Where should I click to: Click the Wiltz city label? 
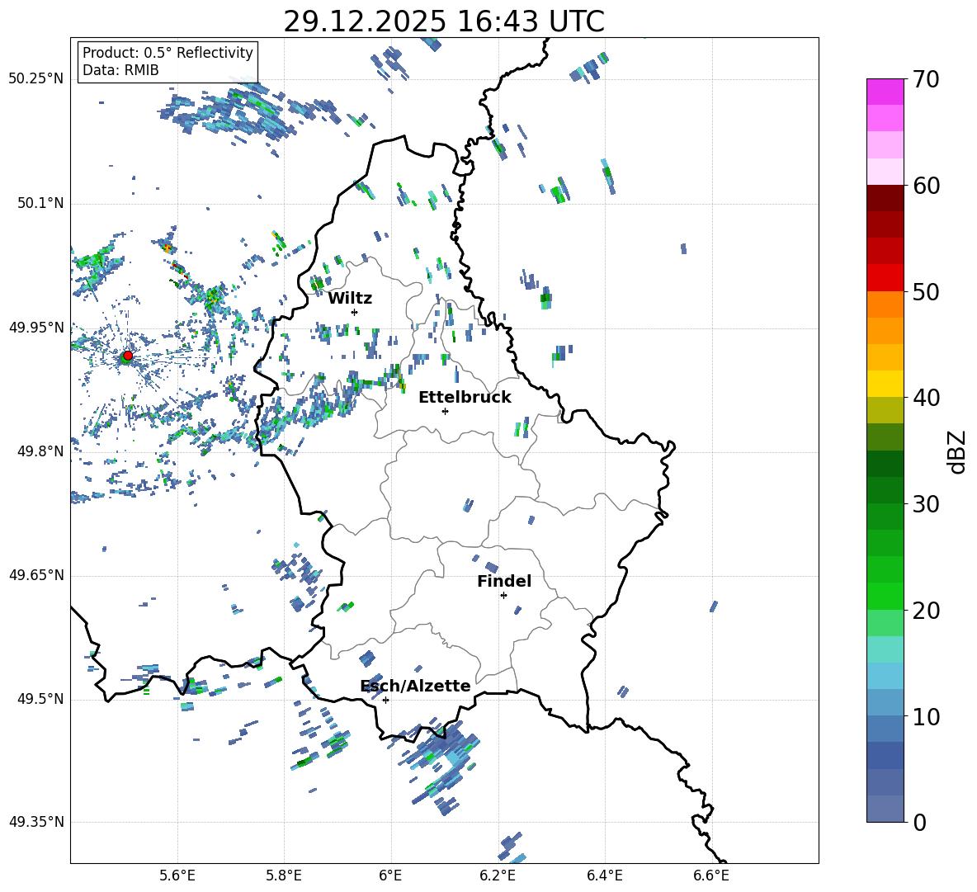350,298
